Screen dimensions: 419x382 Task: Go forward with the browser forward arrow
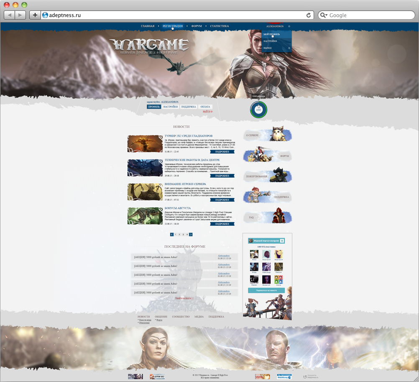[20, 15]
